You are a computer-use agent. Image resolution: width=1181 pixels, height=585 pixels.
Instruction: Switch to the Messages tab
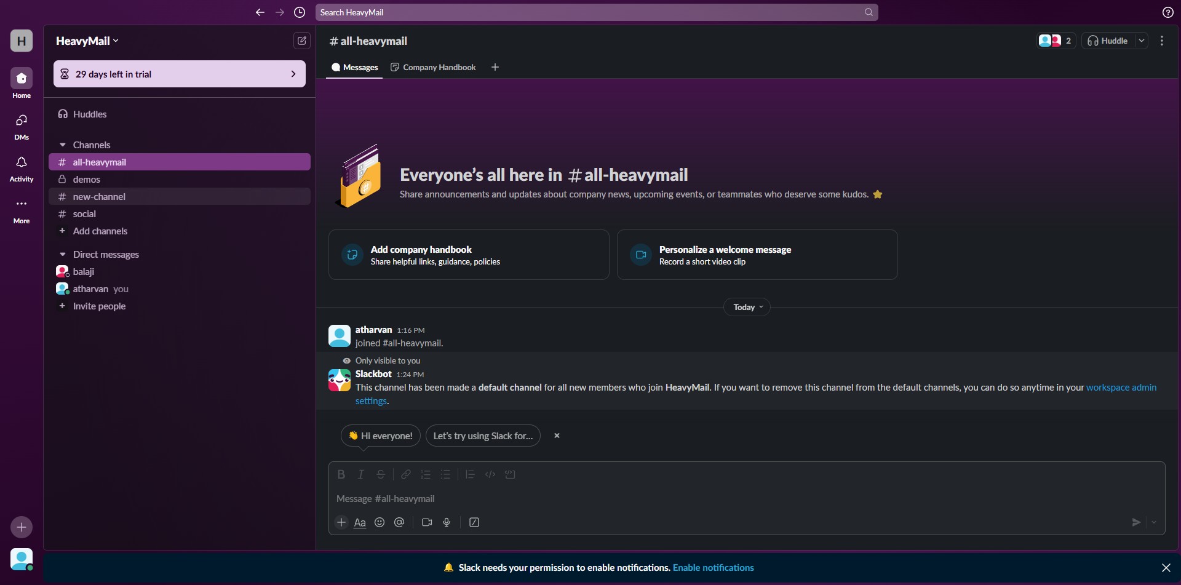354,67
